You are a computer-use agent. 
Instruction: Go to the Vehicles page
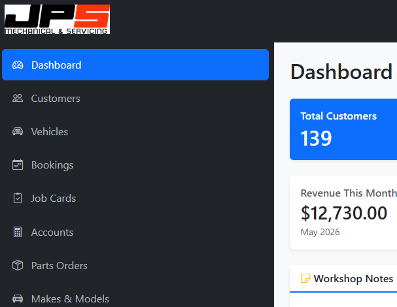click(135, 131)
